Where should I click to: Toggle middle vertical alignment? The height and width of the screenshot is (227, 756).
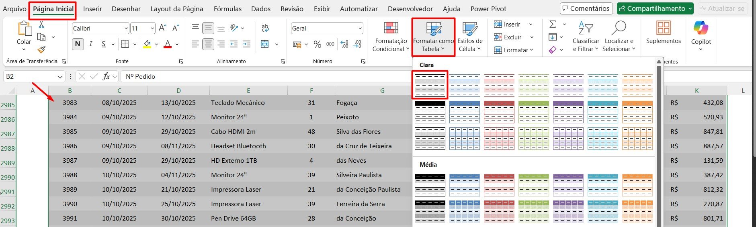coord(208,28)
